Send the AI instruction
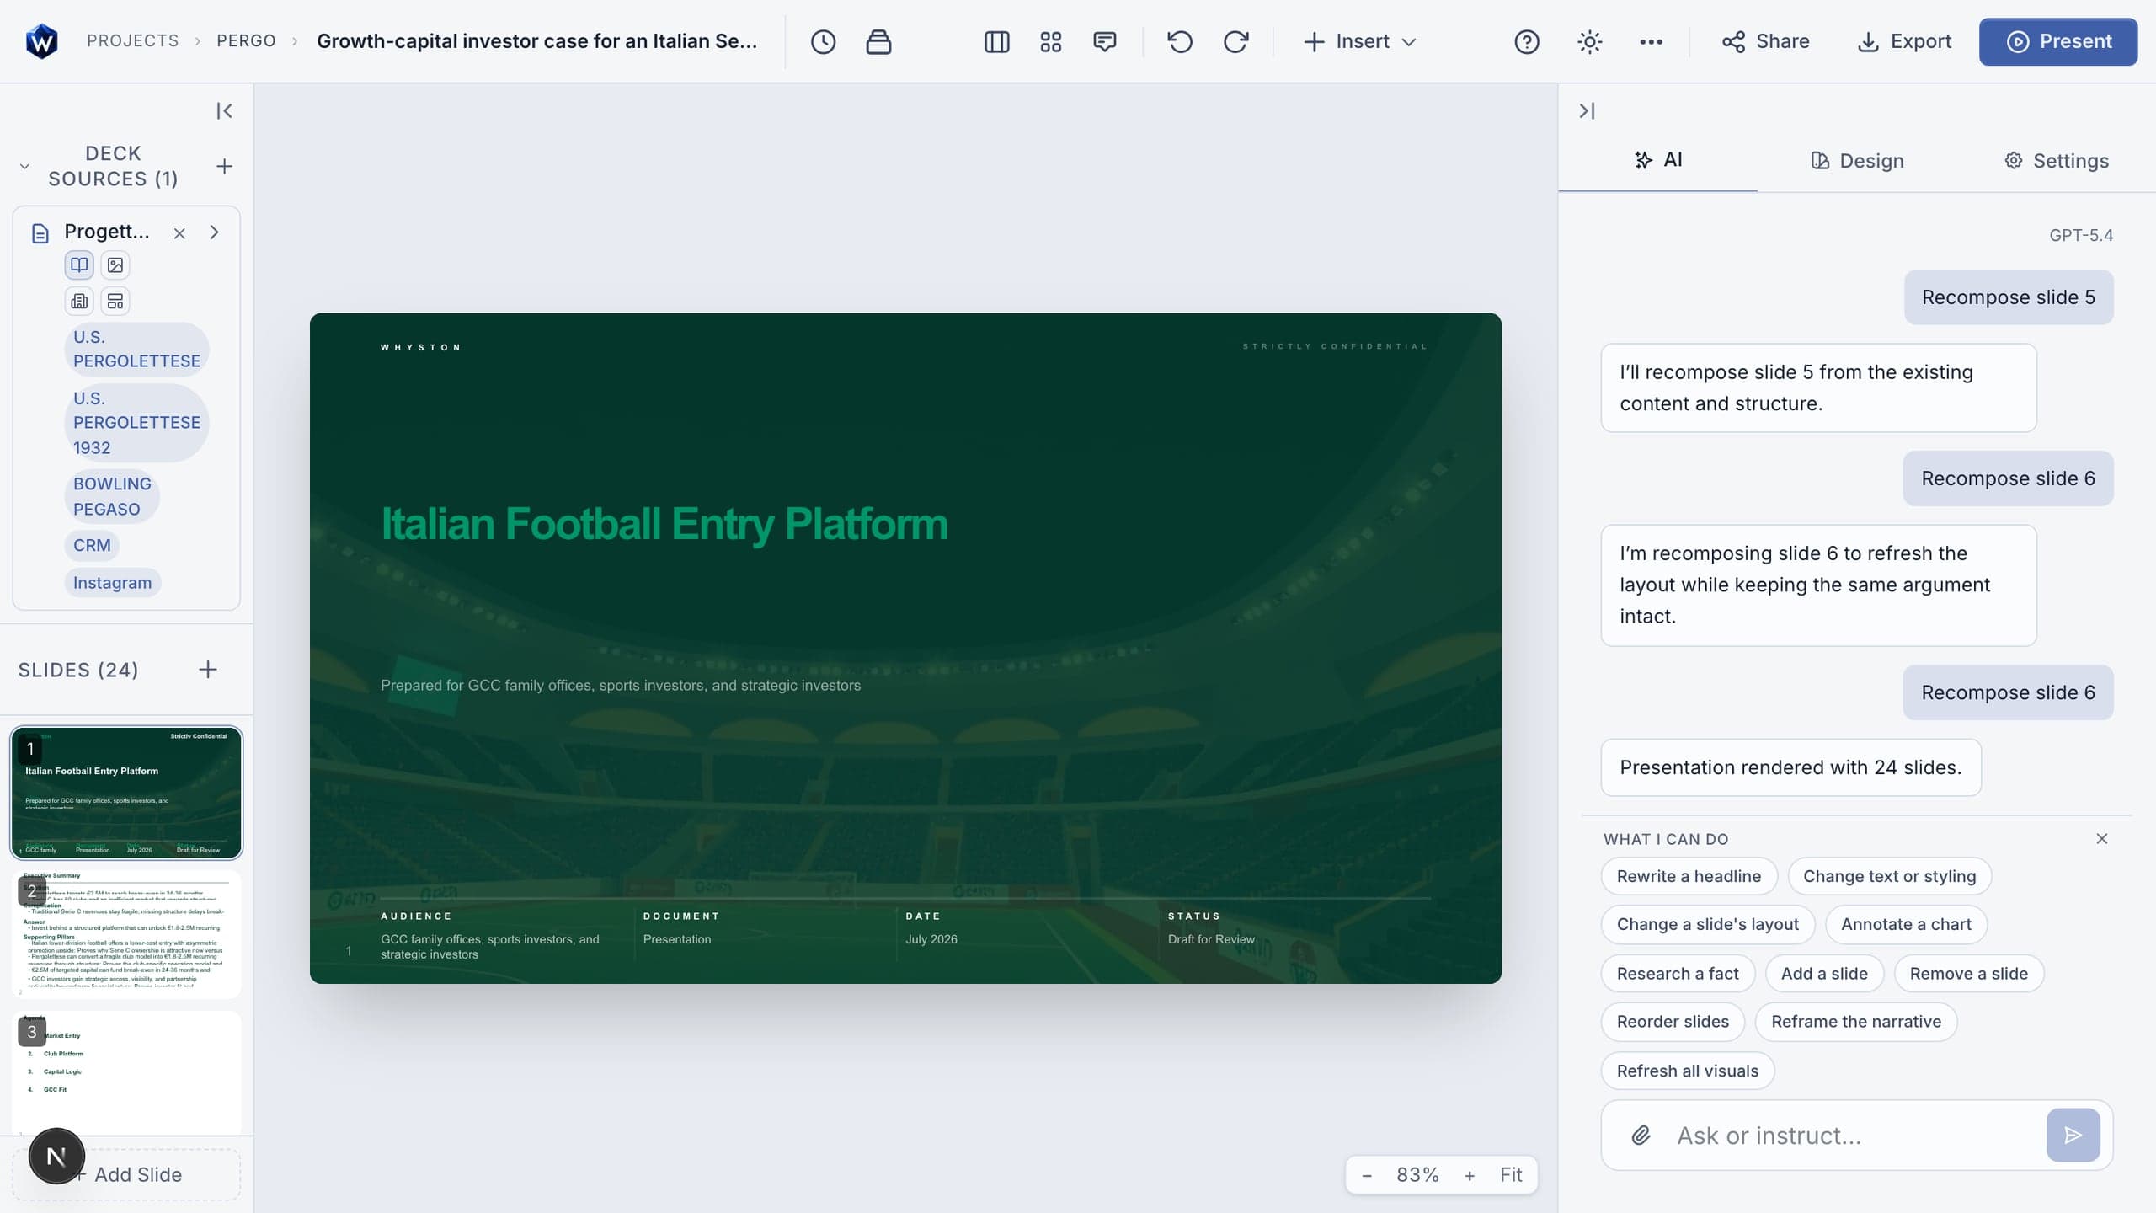Screen dimensions: 2156x1213 (2073, 1135)
